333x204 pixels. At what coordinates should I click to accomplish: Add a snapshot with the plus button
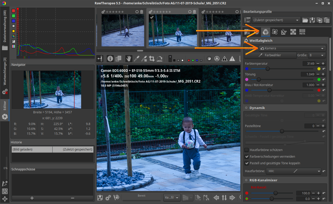click(32, 198)
